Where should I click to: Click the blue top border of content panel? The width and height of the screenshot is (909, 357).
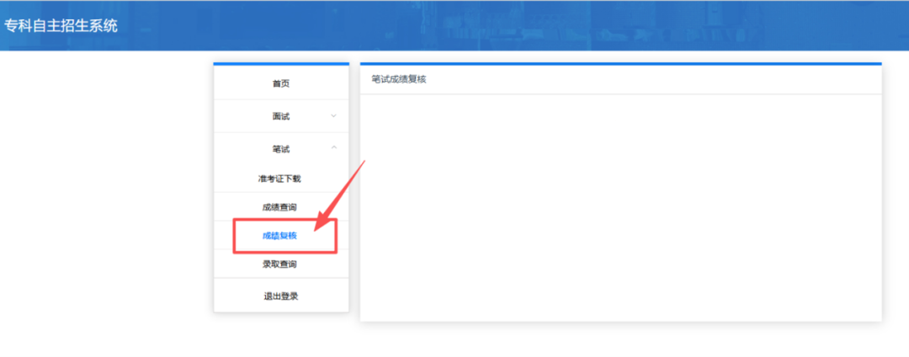click(620, 64)
